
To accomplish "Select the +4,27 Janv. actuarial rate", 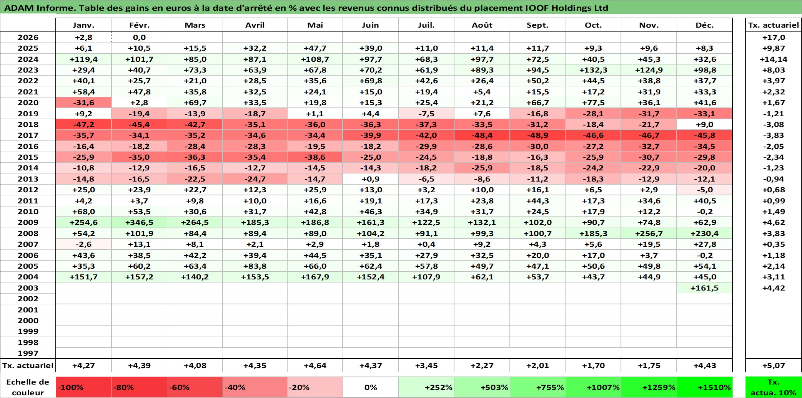I will pos(84,365).
